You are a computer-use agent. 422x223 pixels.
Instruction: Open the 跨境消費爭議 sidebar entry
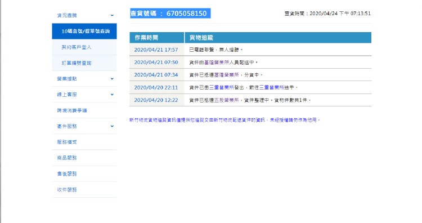(72, 110)
